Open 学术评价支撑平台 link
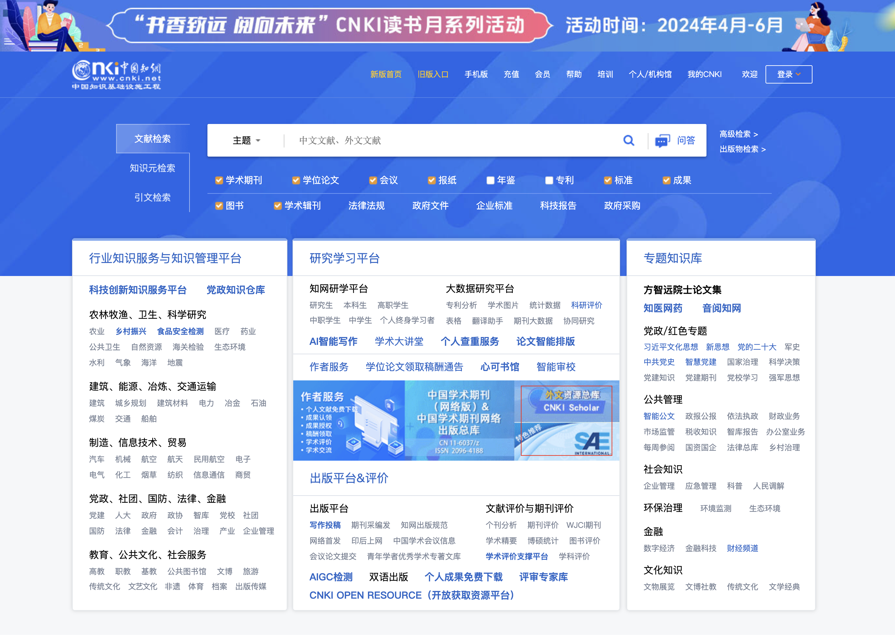Screen dimensions: 895x644 pyautogui.click(x=517, y=556)
